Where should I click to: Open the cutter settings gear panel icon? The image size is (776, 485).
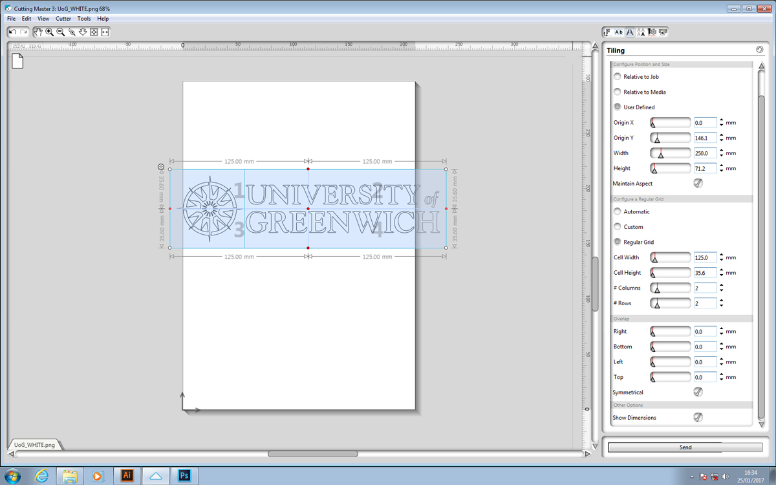(652, 32)
